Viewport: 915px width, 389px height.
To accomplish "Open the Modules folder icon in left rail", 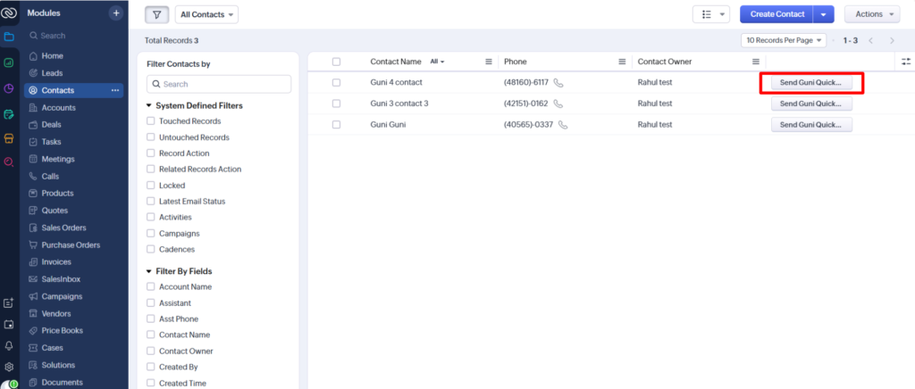I will (x=9, y=37).
